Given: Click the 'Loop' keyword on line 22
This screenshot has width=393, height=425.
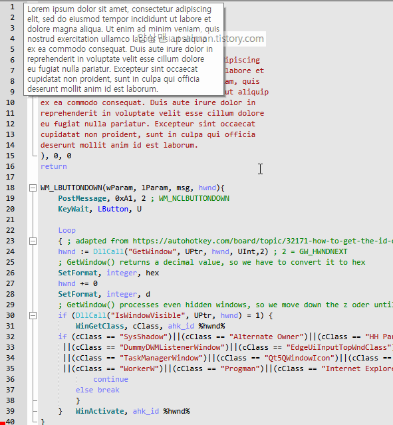Looking at the screenshot, I should click(x=67, y=230).
